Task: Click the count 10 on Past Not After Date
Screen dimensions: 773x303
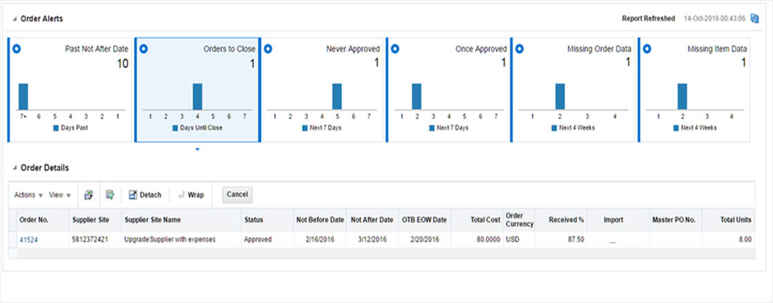Action: coord(122,63)
